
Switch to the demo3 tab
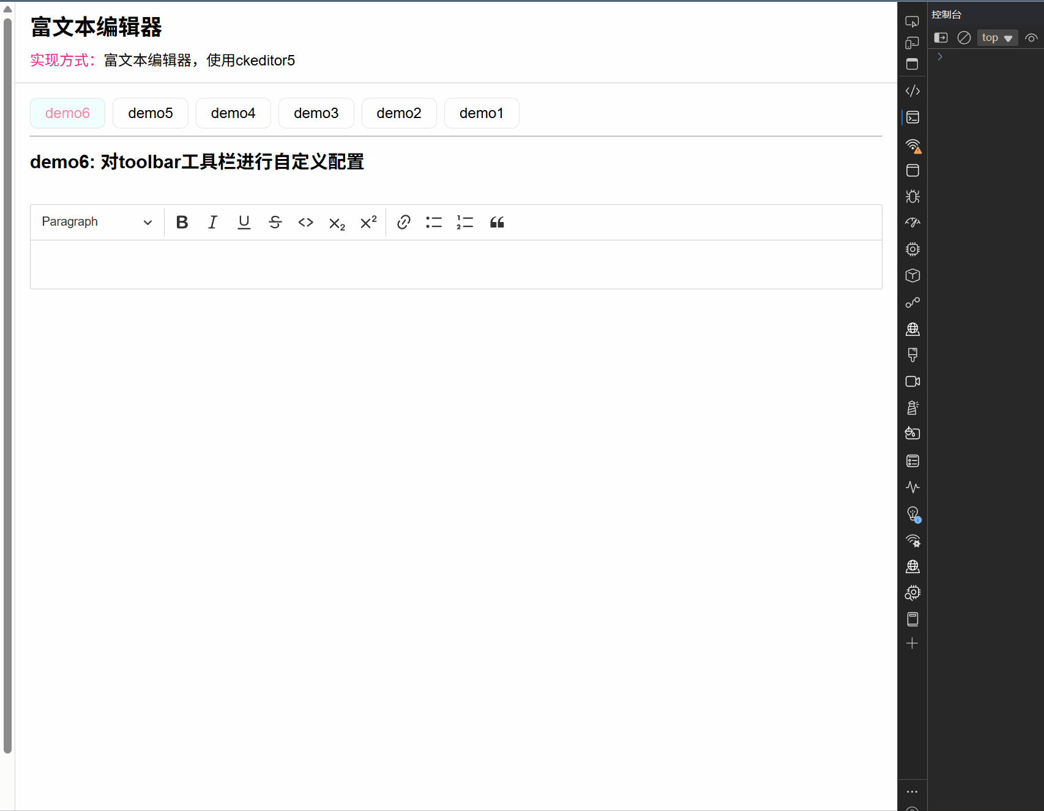click(x=316, y=113)
